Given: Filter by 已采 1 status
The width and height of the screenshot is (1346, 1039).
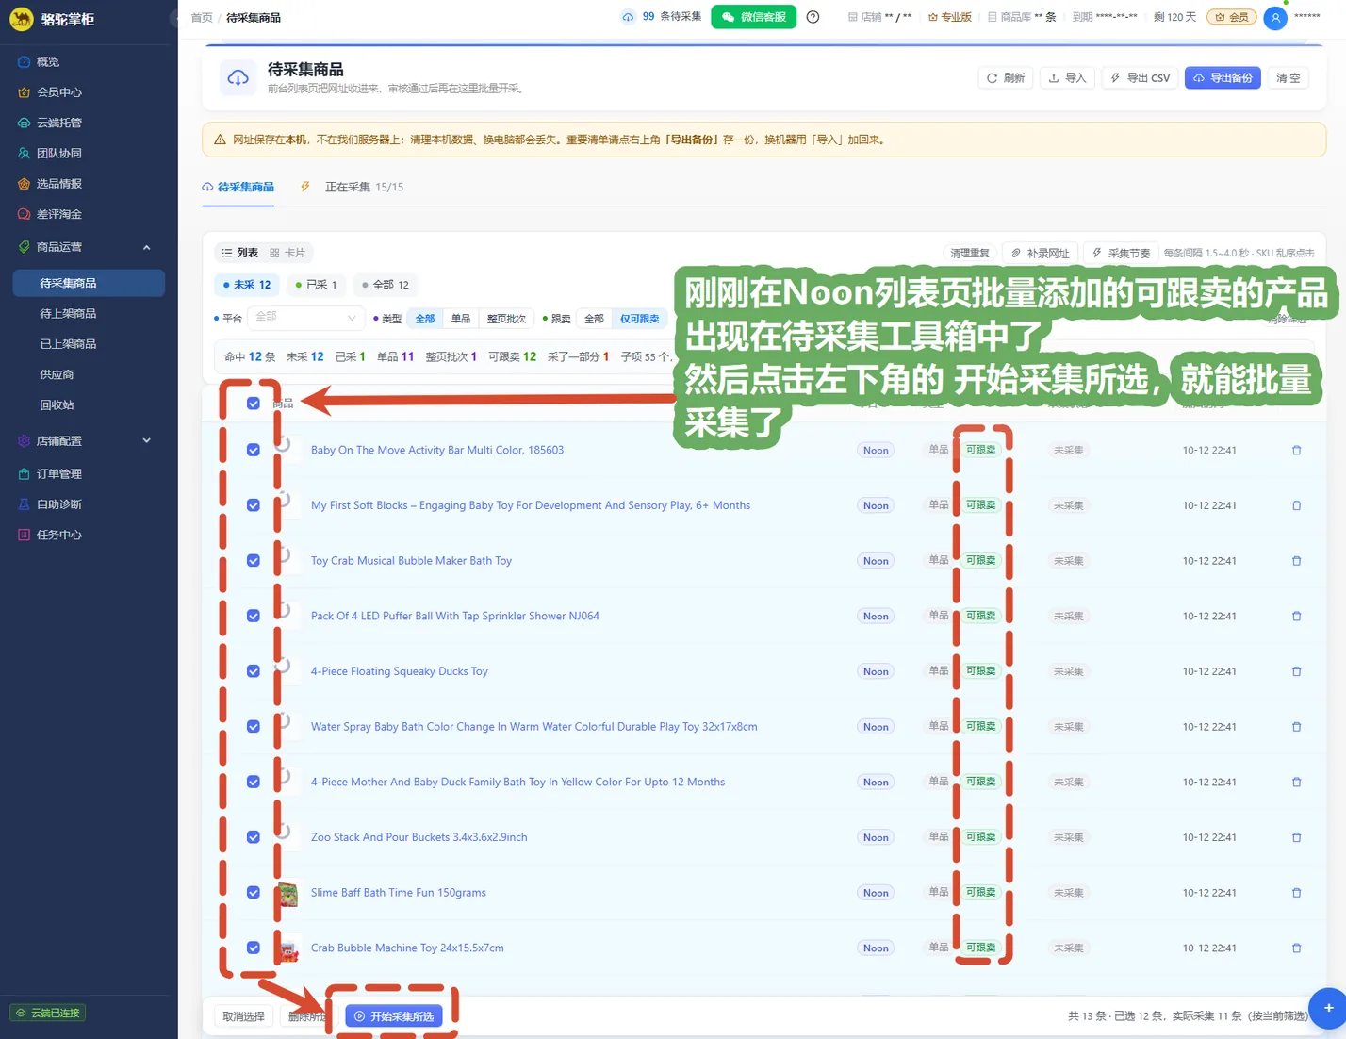Looking at the screenshot, I should point(316,285).
